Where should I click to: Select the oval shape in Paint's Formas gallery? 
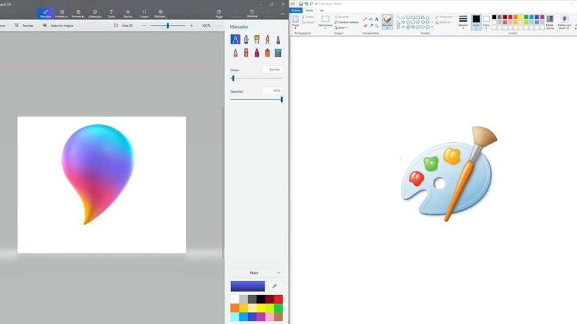[408, 17]
